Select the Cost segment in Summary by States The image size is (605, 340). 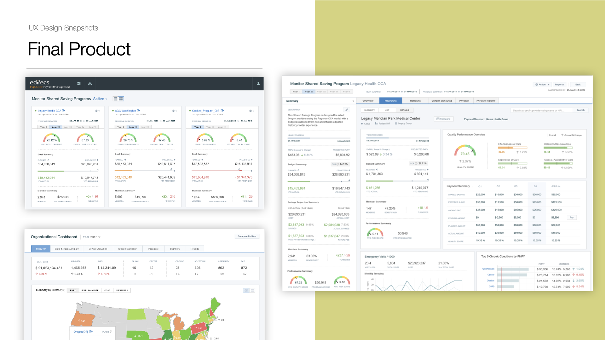click(x=107, y=290)
